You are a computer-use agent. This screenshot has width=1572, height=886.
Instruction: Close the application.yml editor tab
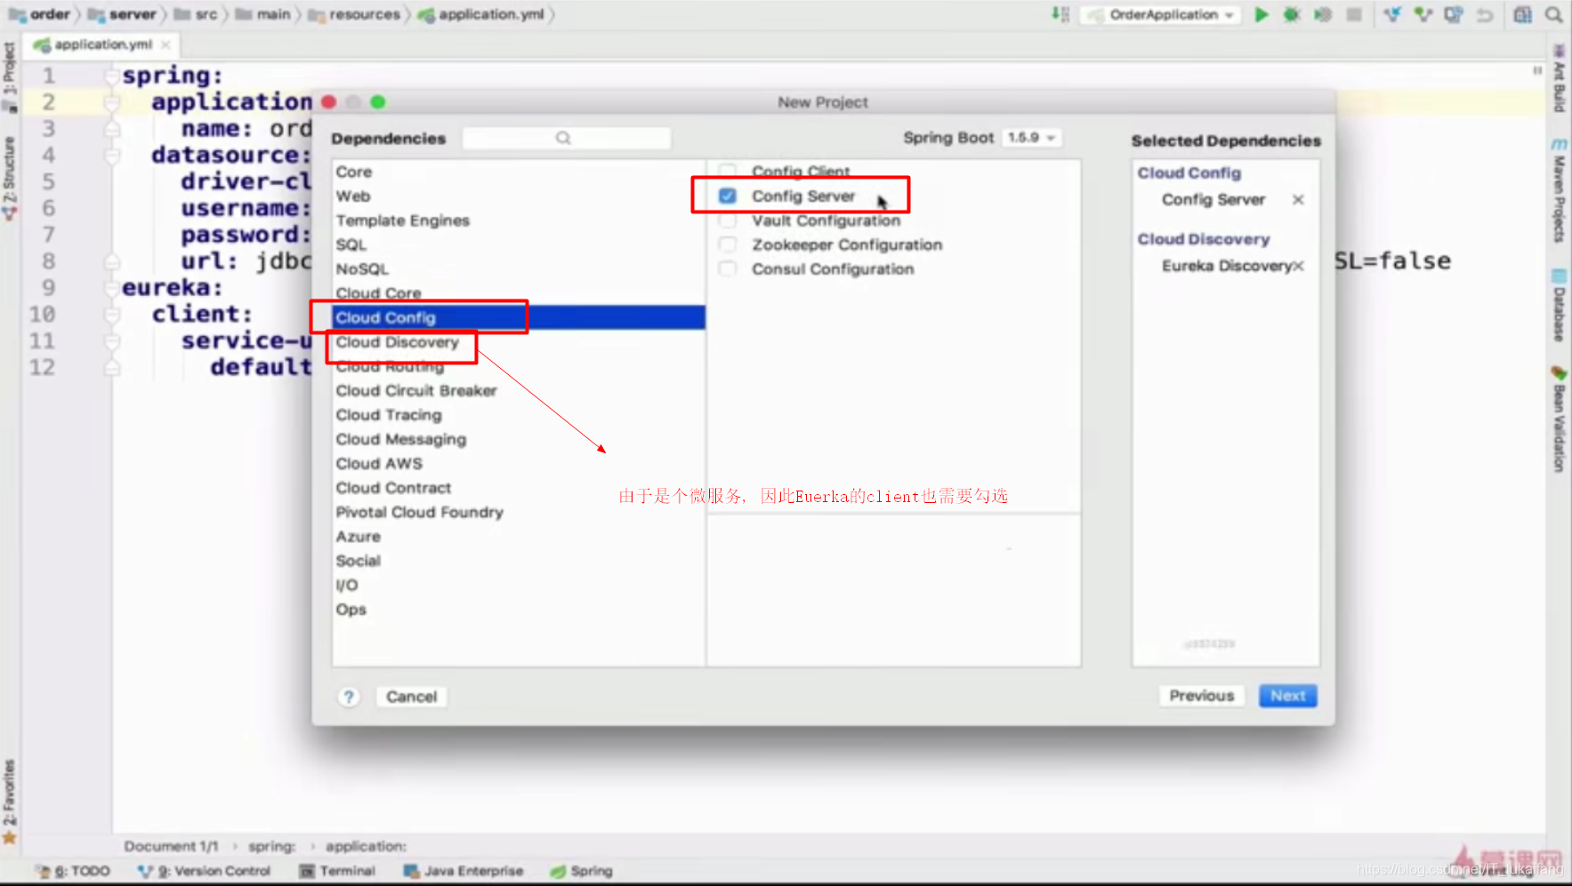[x=165, y=44]
